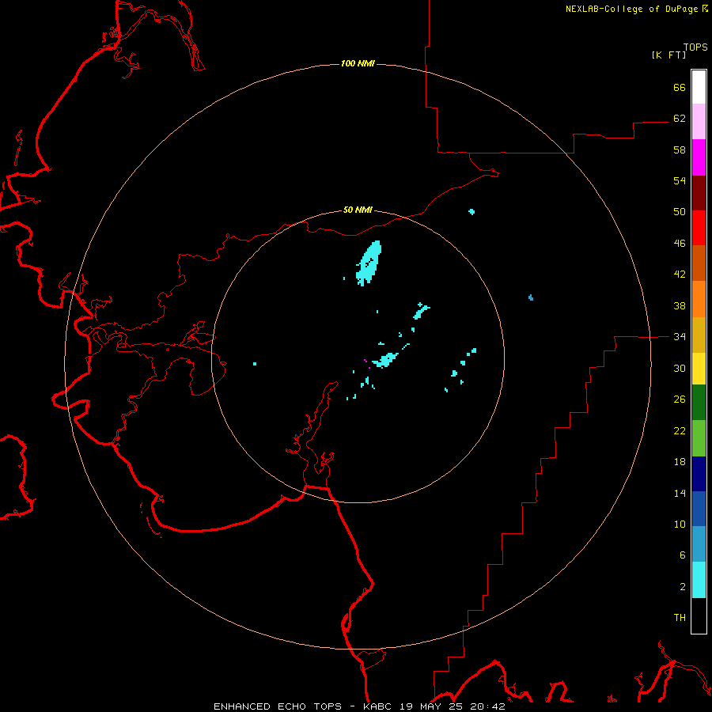Click the 10 value on the legend

(x=680, y=524)
